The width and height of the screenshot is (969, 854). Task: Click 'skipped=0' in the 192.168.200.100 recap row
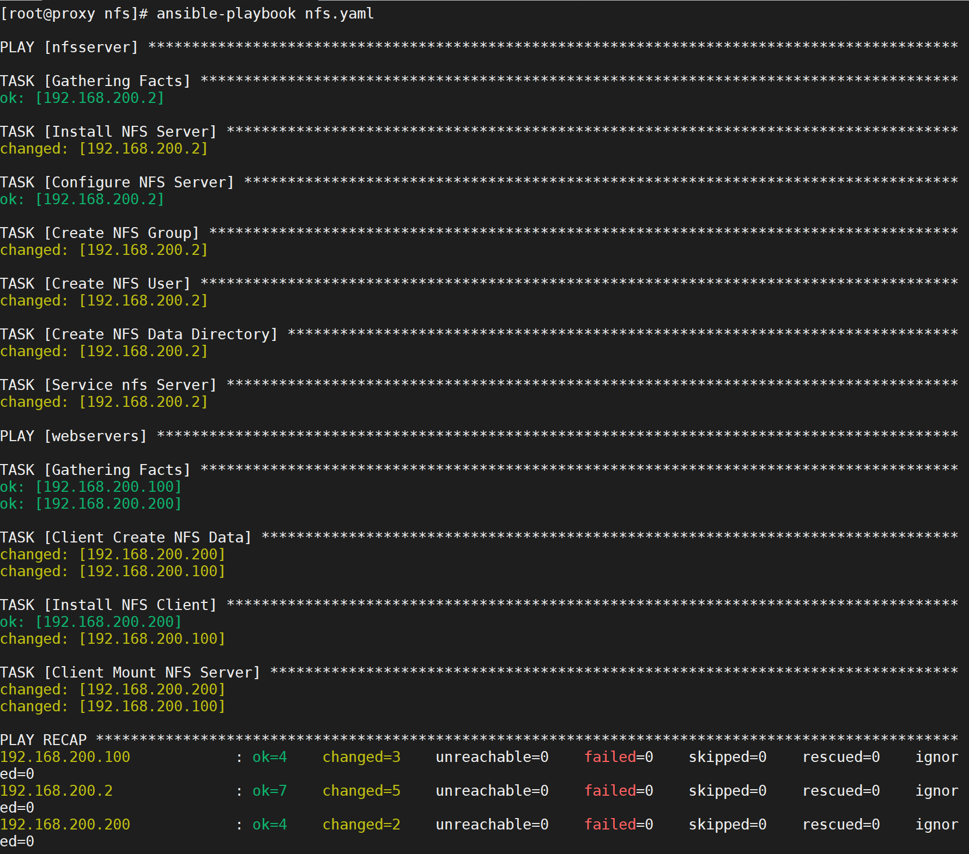point(728,757)
